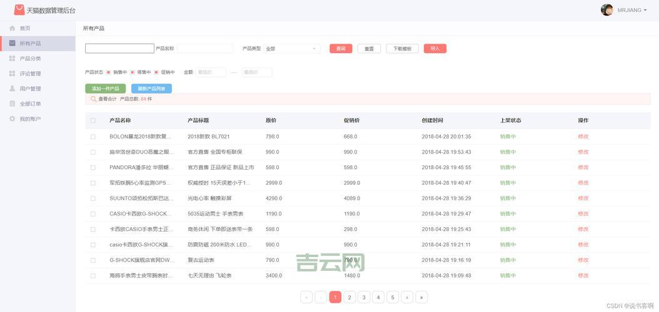659x312 pixels.
Task: Click the grid icon beside 评论管理
Action: [12, 74]
